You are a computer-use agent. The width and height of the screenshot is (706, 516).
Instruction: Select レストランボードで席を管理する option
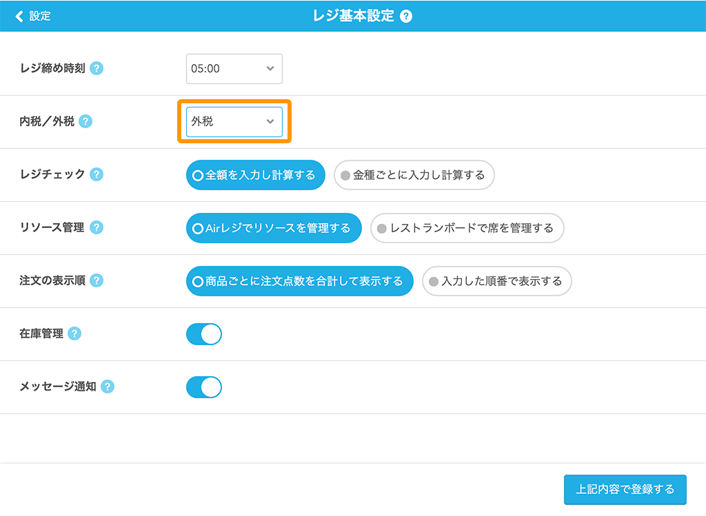(467, 228)
